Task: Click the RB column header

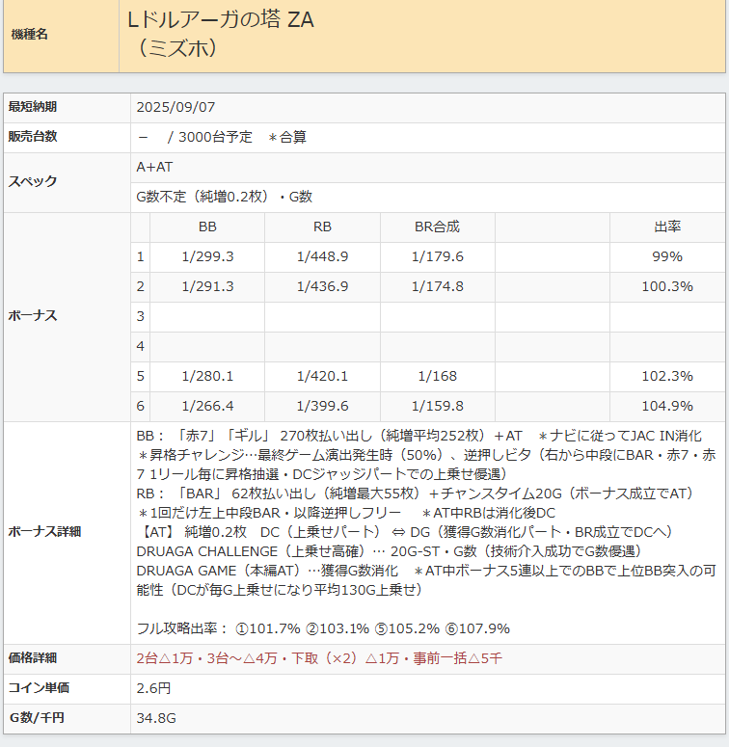Action: coord(323,227)
